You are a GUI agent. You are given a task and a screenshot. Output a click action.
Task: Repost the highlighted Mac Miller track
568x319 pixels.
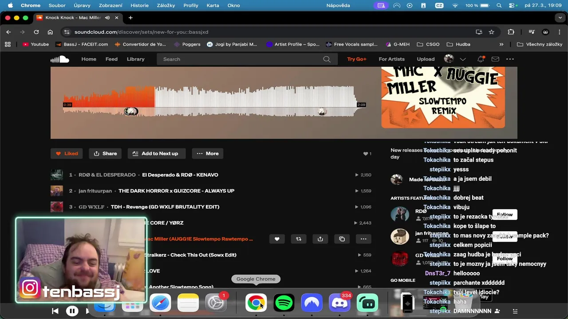299,239
